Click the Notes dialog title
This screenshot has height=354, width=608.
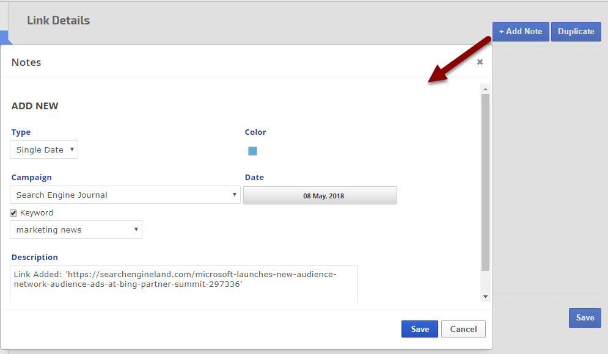pyautogui.click(x=26, y=62)
